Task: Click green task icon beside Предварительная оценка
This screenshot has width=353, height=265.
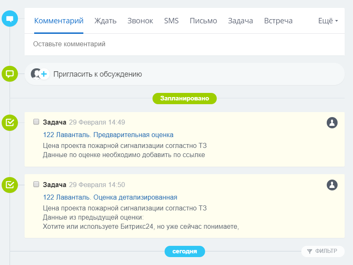Action: 10,122
